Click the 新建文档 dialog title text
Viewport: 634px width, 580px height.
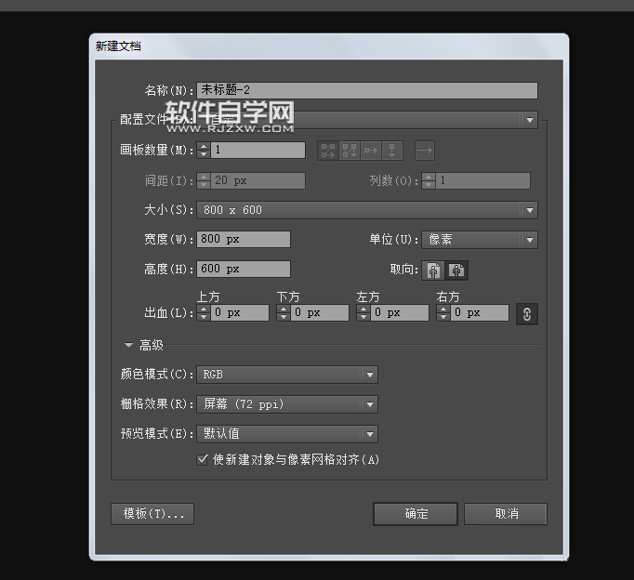point(118,46)
